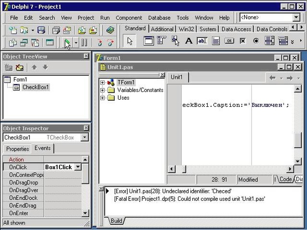Switch to the Additional component palette tab
This screenshot has height=230, width=307.
pyautogui.click(x=162, y=29)
